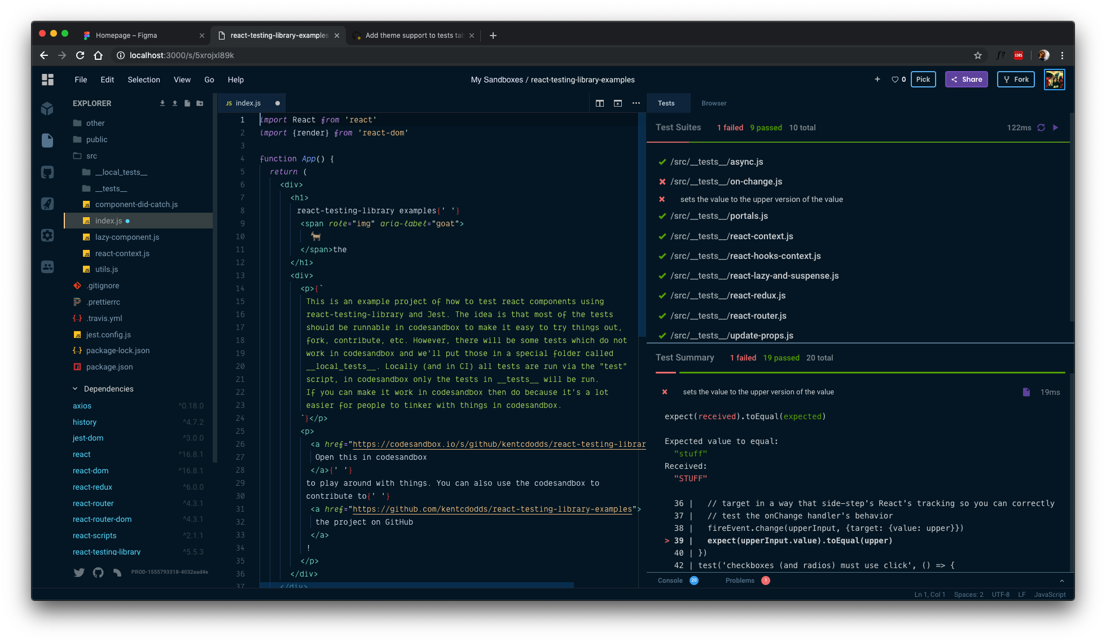This screenshot has width=1106, height=642.
Task: Open the Sandbox Info cube icon
Action: tap(47, 108)
